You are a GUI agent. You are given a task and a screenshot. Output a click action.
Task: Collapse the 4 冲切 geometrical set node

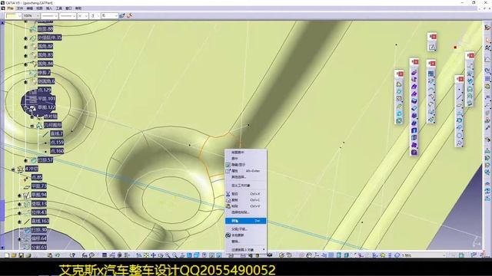pos(13,169)
